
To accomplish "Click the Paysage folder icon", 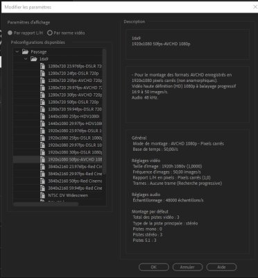I will point(25,51).
